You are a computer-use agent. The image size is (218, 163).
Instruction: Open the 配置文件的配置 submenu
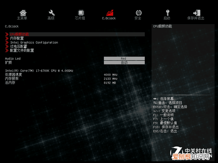tap(22, 51)
